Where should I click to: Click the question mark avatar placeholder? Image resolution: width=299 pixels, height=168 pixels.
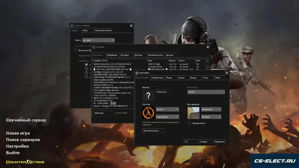(148, 96)
